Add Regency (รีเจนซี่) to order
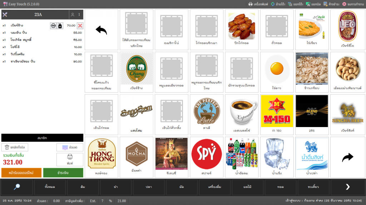This screenshot has width=366, height=205. [x=172, y=157]
